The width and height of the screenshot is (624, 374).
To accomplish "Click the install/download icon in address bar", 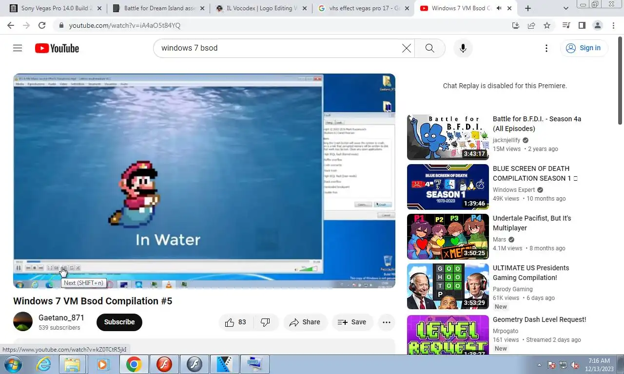I will coord(516,25).
